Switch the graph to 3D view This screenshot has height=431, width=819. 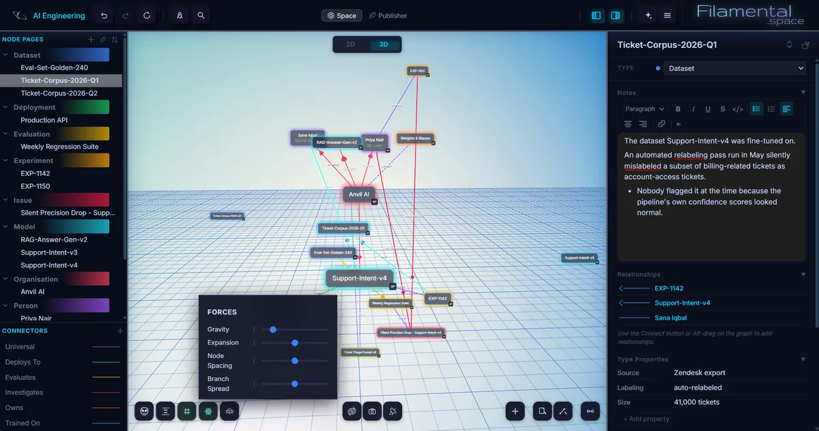[384, 44]
